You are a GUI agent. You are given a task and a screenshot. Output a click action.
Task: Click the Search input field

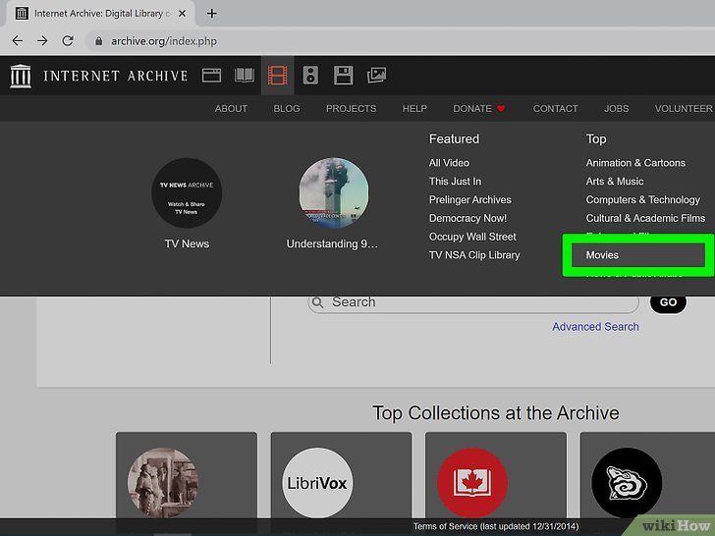(x=473, y=302)
